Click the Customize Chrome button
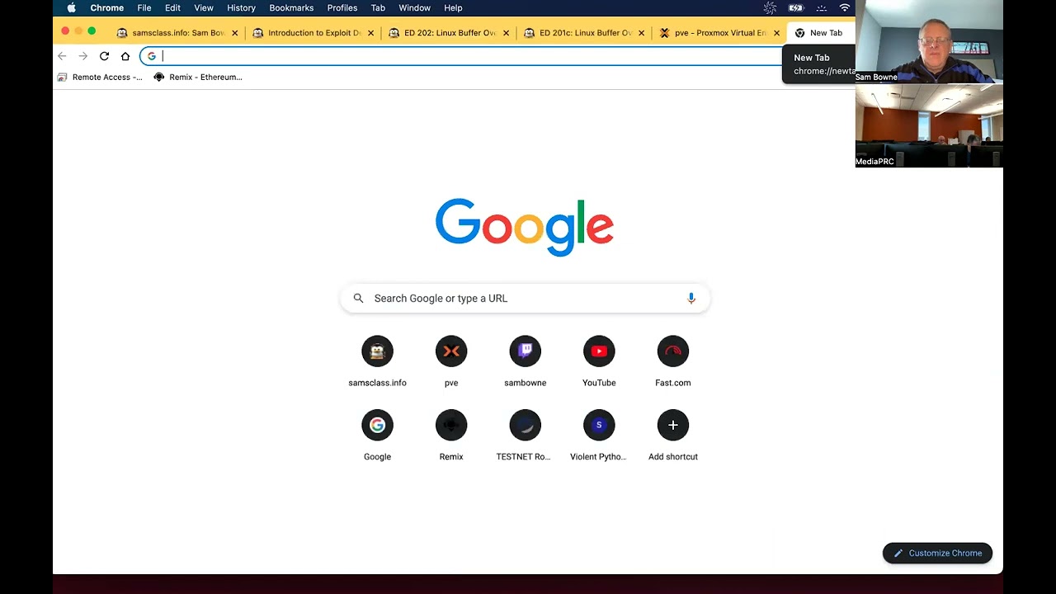 coord(937,553)
